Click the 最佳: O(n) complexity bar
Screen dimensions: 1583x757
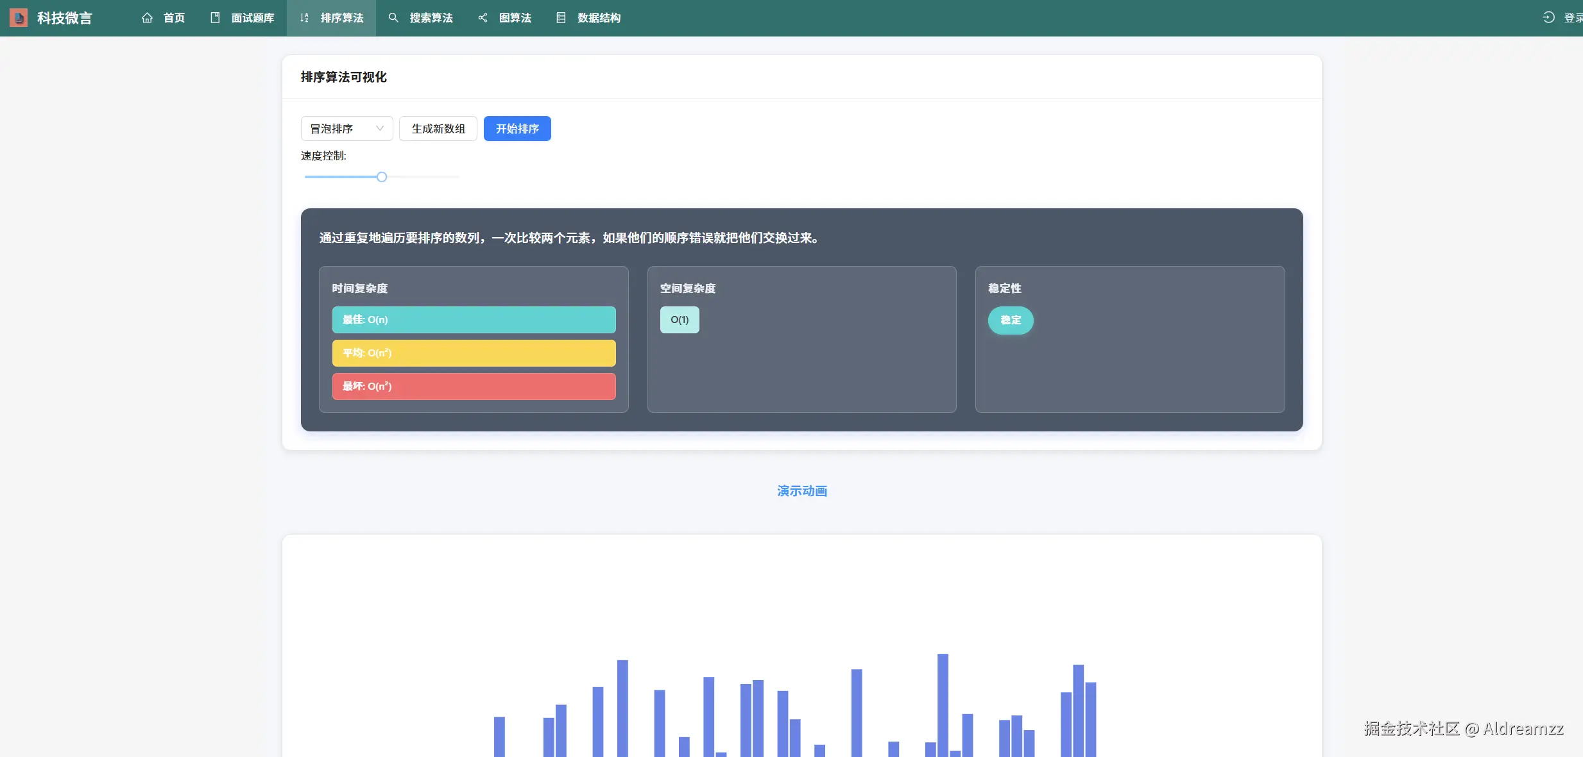pyautogui.click(x=474, y=320)
